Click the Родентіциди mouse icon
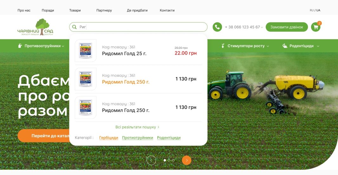 pos(285,46)
